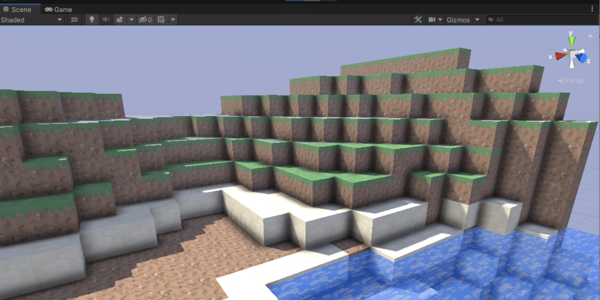Toggle scene audio speaker icon

106,20
